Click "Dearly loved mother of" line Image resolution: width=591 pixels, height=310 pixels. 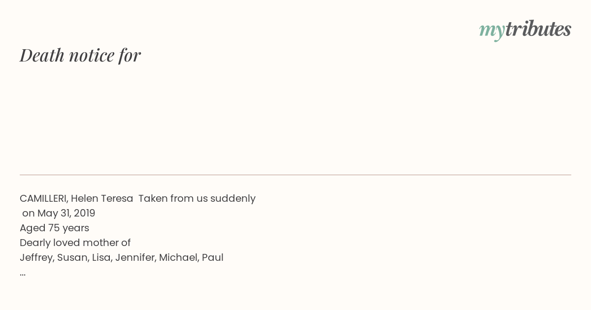[75, 243]
